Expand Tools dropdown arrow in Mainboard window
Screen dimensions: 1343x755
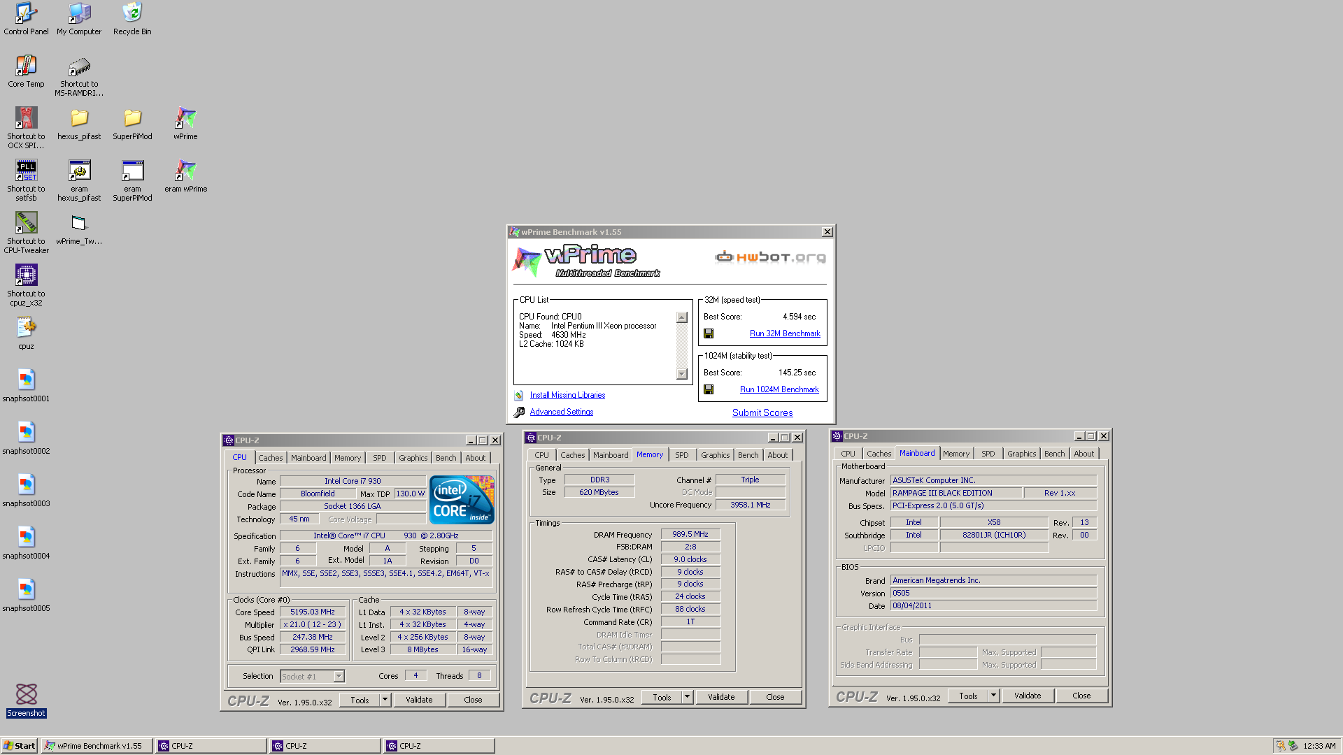click(x=993, y=696)
